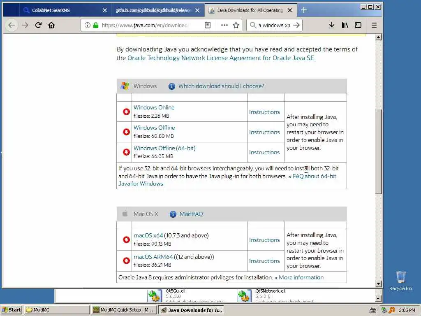Open the downloads arrow in toolbar
Screen dimensions: 421x316
pyautogui.click(x=332, y=25)
